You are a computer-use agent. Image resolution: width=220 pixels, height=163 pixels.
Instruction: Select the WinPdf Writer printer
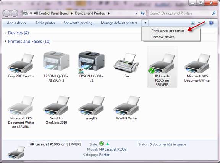(127, 108)
